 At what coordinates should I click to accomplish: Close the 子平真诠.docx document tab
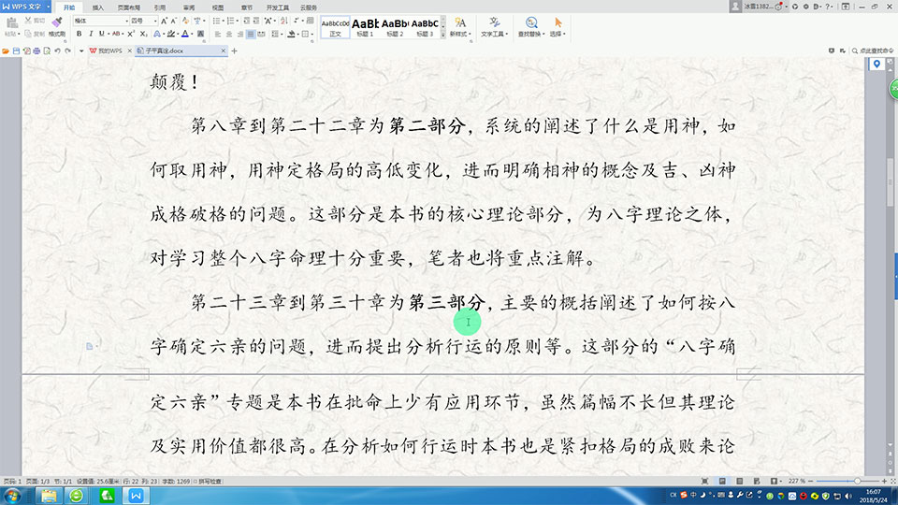(224, 50)
